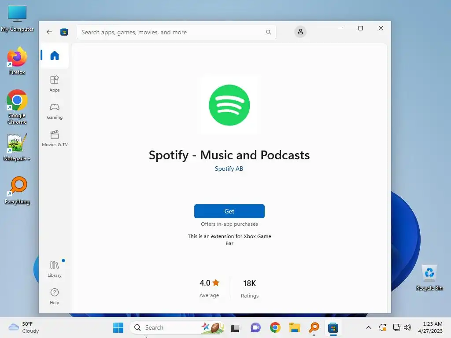This screenshot has width=451, height=338.
Task: Click the search magnifier in Store search box
Action: point(268,32)
